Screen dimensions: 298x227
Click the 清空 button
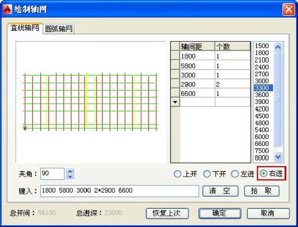(x=220, y=191)
